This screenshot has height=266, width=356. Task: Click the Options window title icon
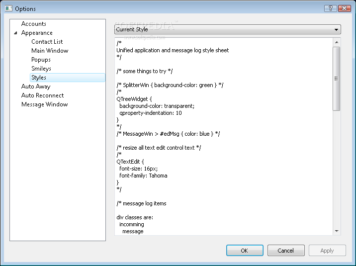coord(8,8)
